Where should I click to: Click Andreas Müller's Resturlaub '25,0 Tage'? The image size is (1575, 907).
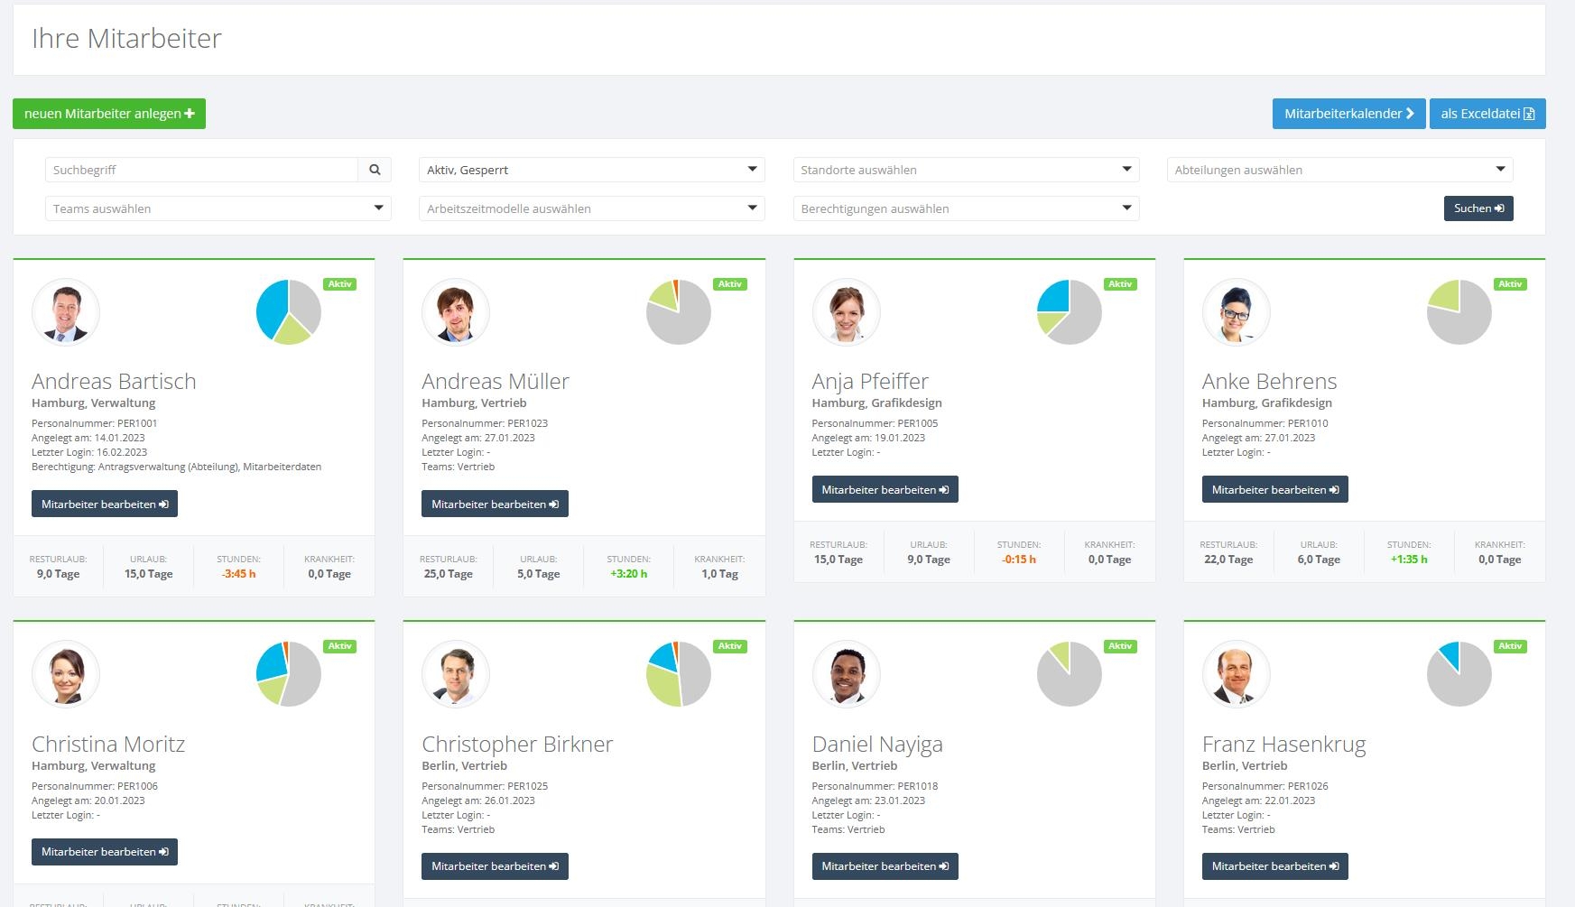point(449,574)
